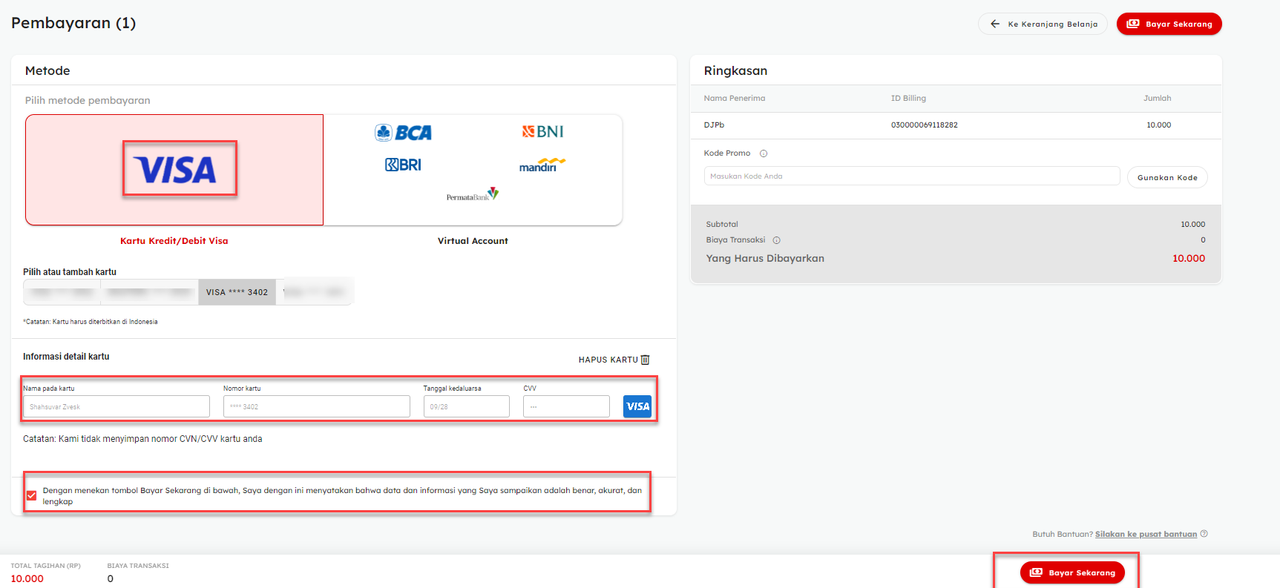
Task: Click the Visa badge in card detail row
Action: pyautogui.click(x=637, y=406)
